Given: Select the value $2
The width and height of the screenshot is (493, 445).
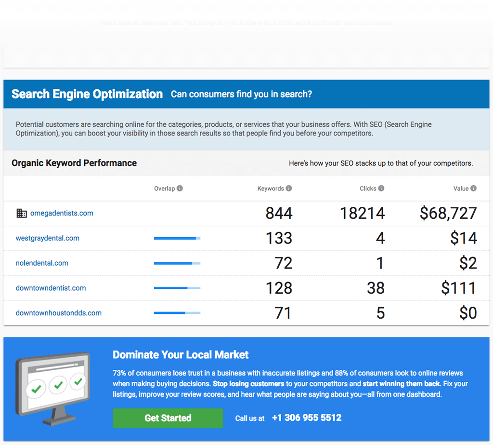Looking at the screenshot, I should click(468, 263).
